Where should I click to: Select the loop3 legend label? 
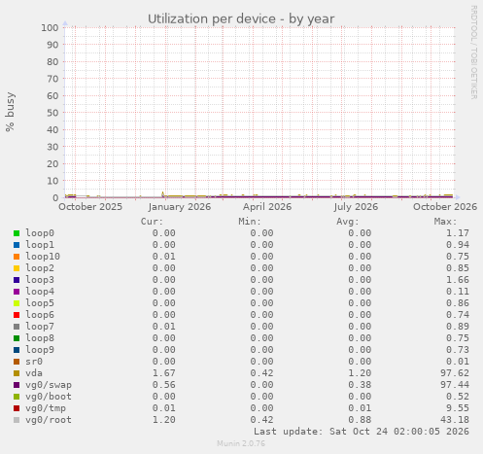pos(40,280)
